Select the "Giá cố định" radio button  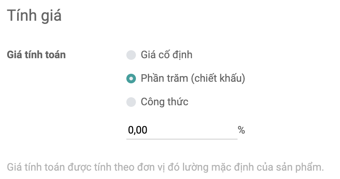[x=131, y=55]
